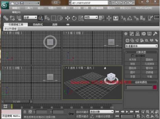
Task: Click the binoculars search icon in the title bar
Action: tap(110, 3)
